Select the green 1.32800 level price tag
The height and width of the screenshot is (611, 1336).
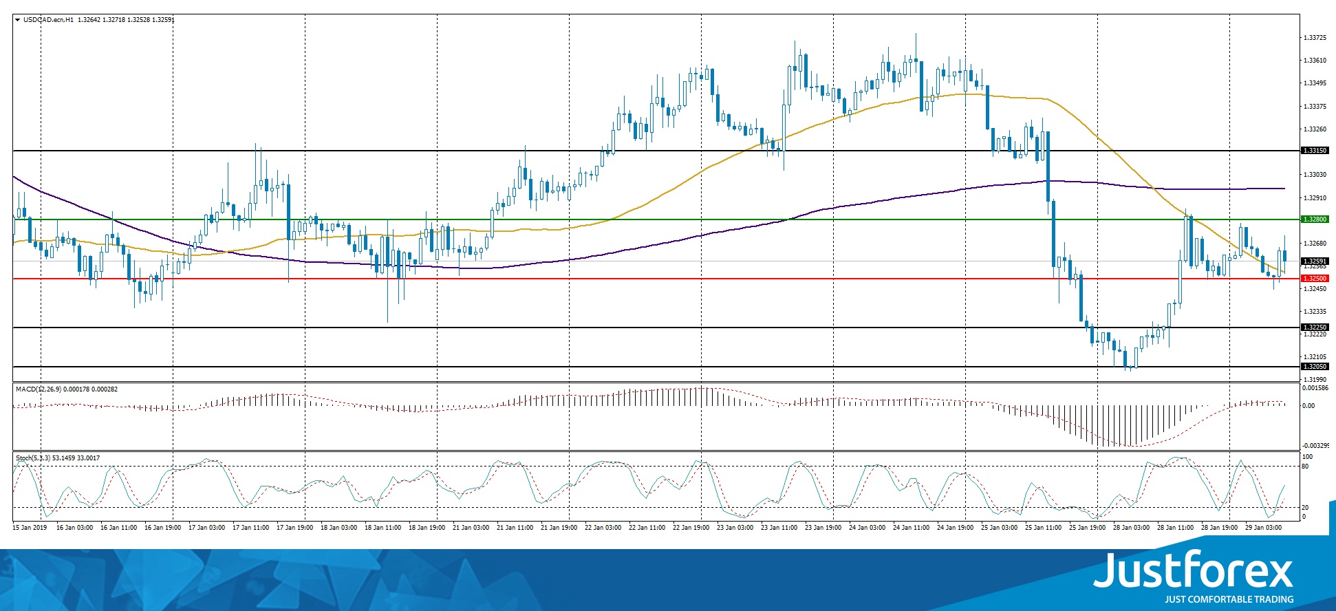click(1315, 219)
